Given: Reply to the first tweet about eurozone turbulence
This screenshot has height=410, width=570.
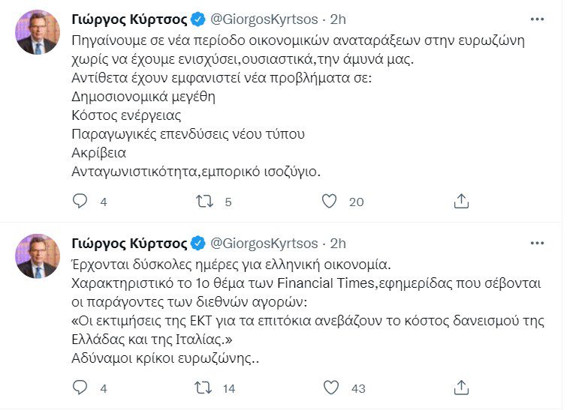Looking at the screenshot, I should coord(80,201).
